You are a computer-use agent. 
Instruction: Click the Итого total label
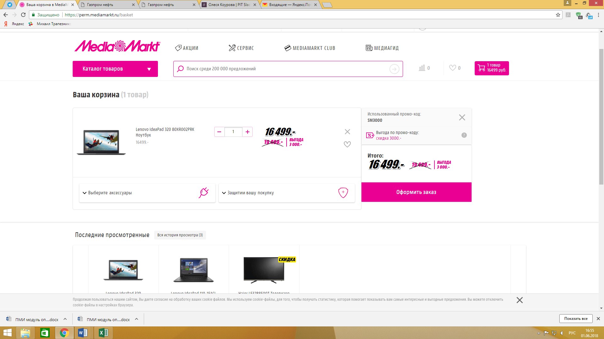[375, 156]
